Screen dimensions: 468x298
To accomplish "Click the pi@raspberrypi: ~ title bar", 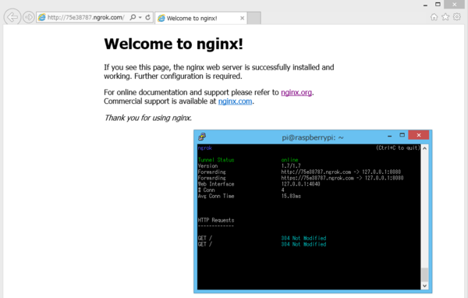I will [313, 137].
